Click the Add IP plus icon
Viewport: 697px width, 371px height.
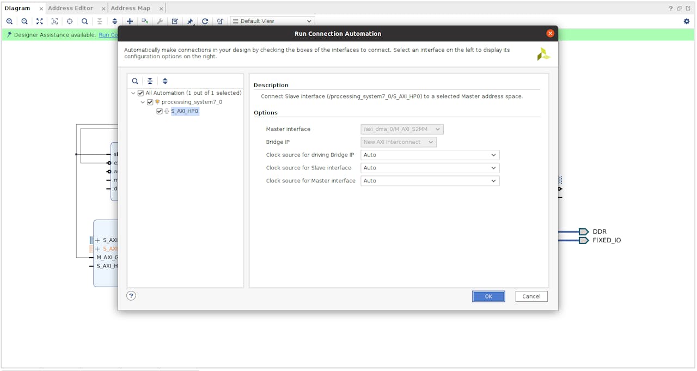click(x=130, y=21)
